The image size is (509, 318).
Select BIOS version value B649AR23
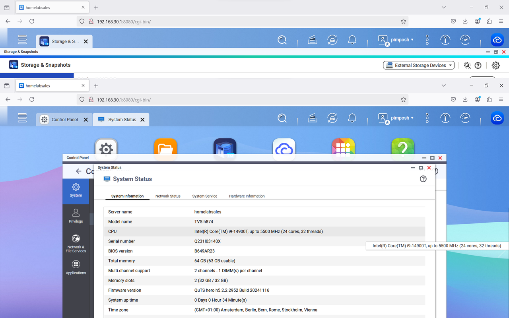(205, 251)
